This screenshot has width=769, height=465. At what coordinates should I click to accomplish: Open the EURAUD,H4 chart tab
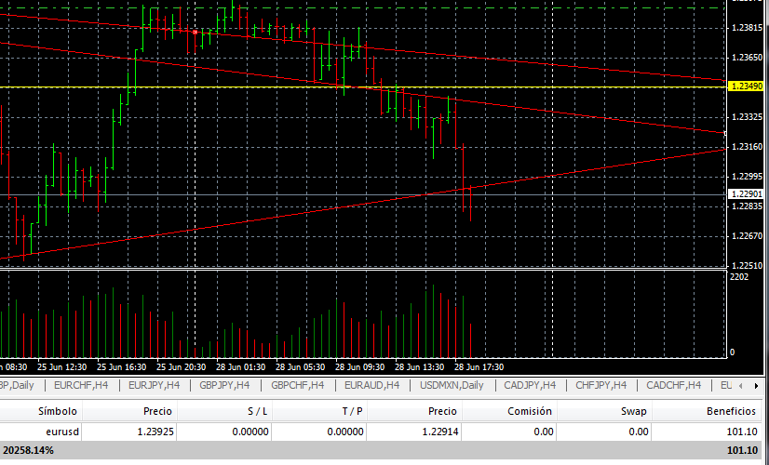point(371,385)
